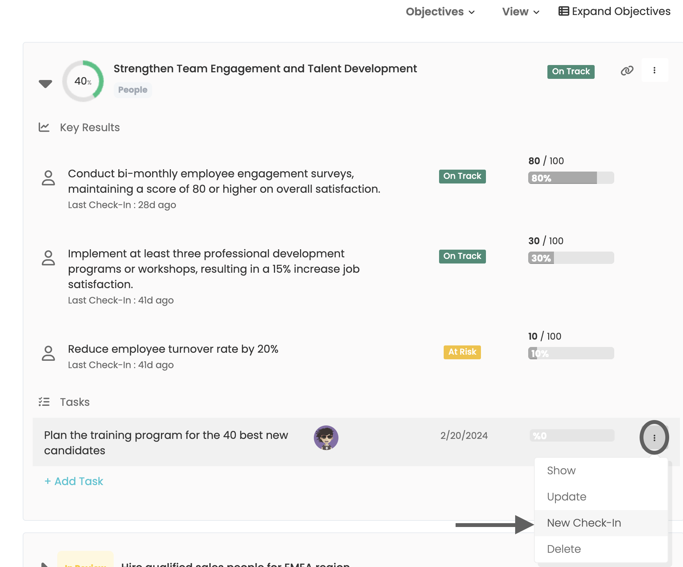Viewport: 683px width, 567px height.
Task: Collapse the Strengthen Team Engagement objective
Action: pos(45,83)
